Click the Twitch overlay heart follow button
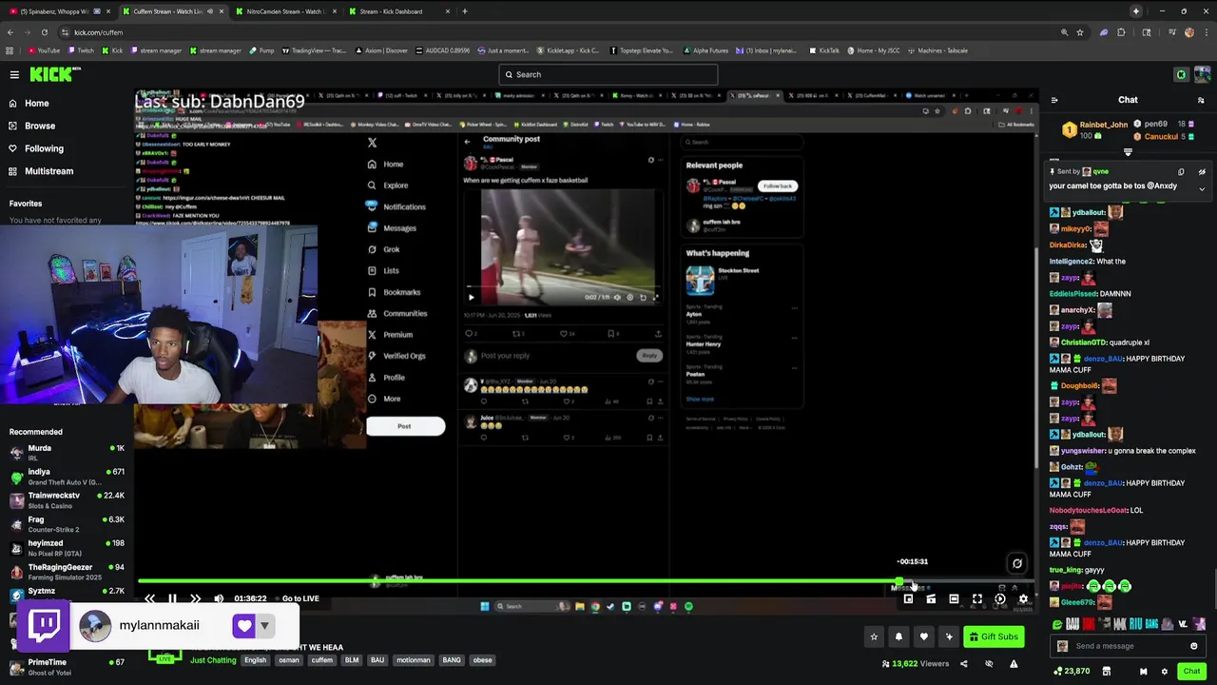 [243, 626]
